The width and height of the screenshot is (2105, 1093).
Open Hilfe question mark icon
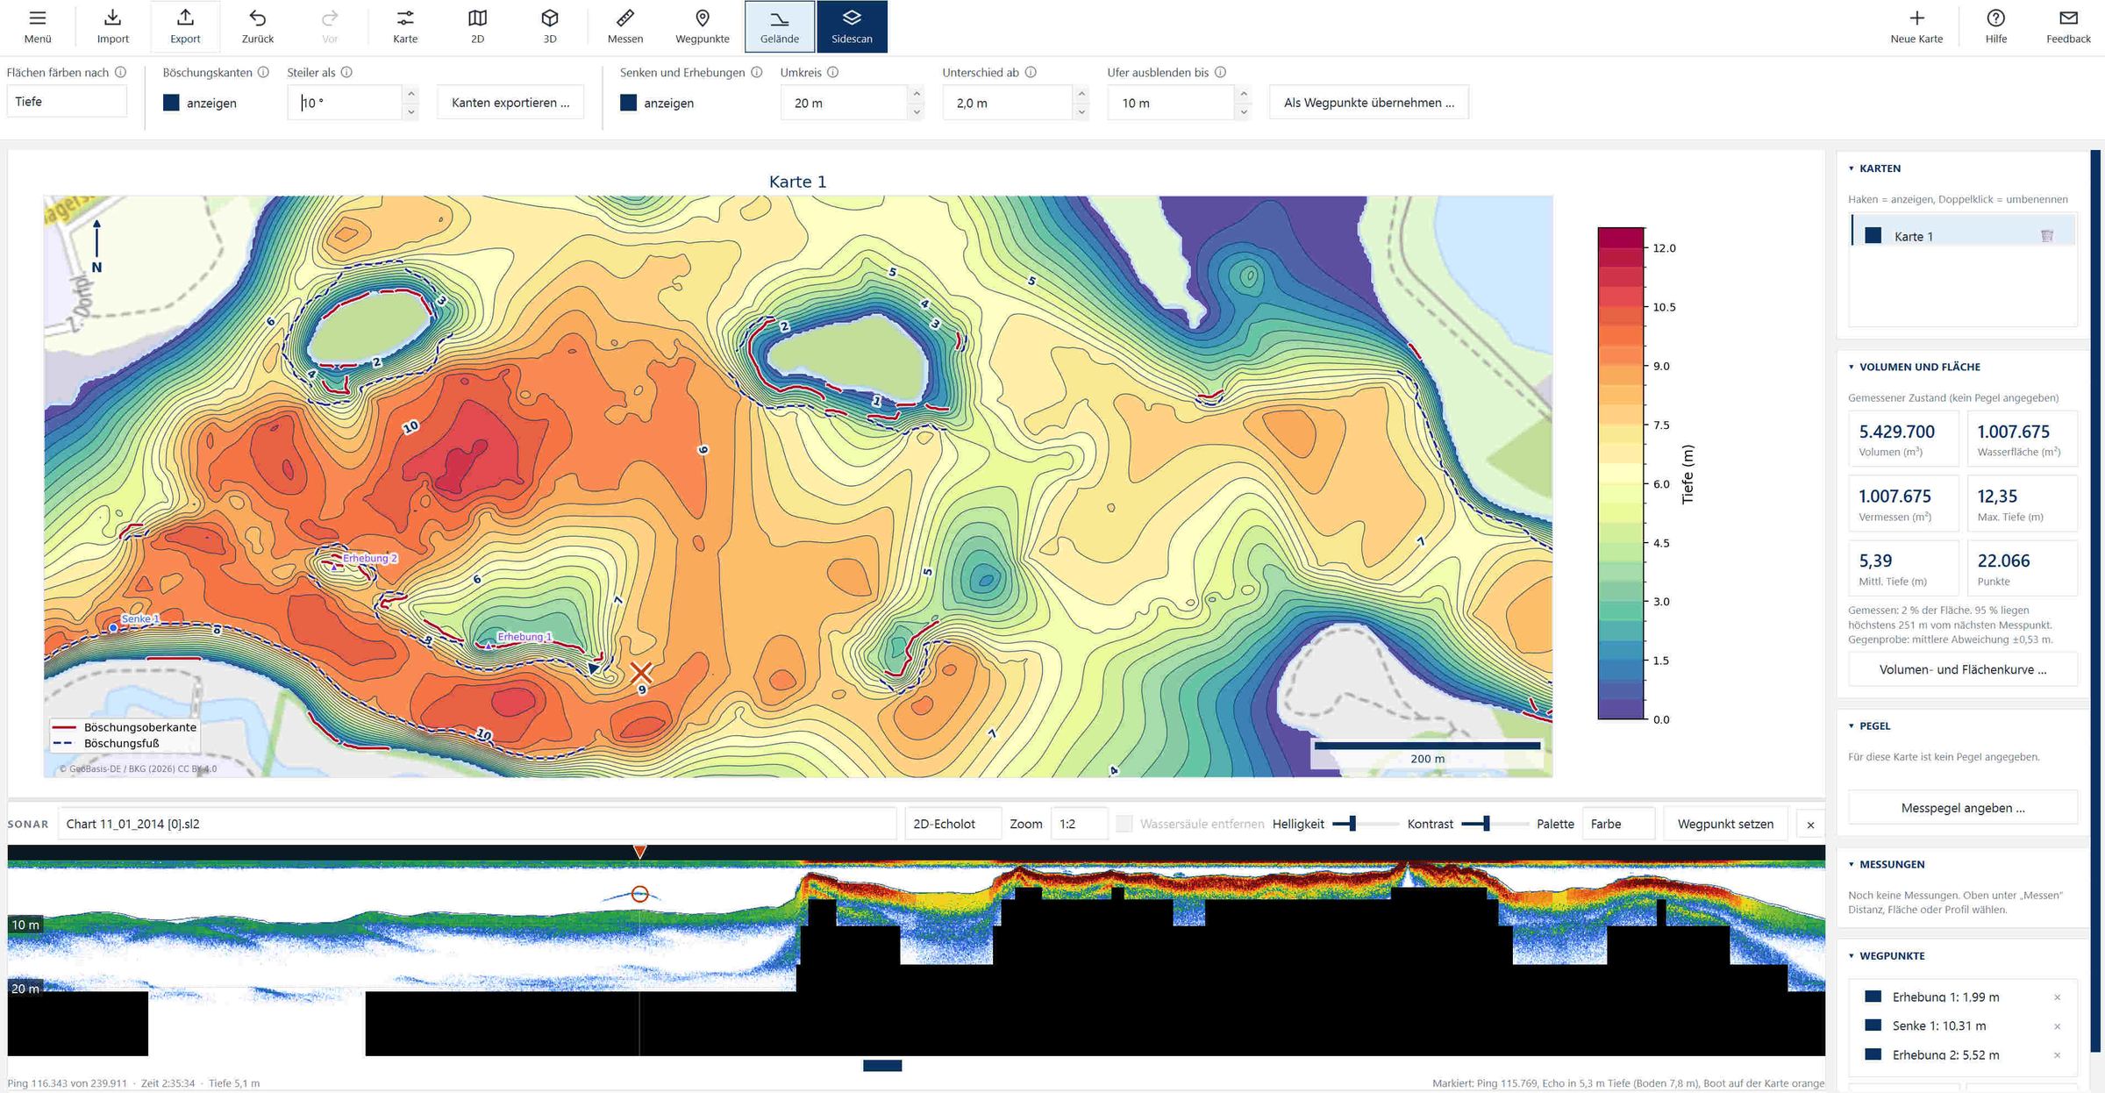1996,18
